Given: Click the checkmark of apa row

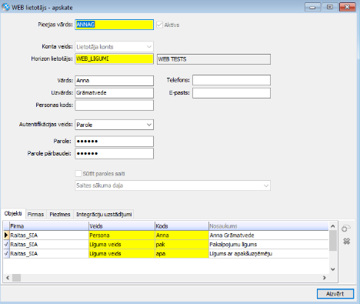Looking at the screenshot, I should point(6,253).
